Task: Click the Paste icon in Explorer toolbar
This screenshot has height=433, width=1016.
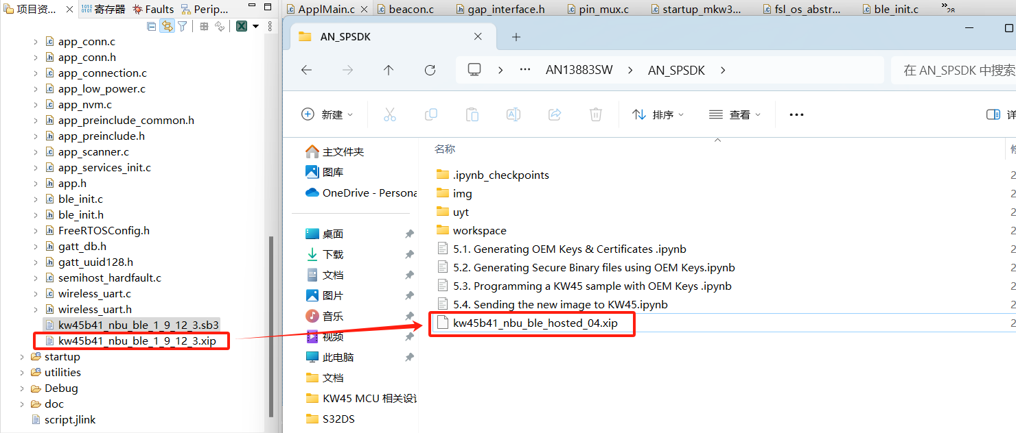Action: [x=472, y=114]
